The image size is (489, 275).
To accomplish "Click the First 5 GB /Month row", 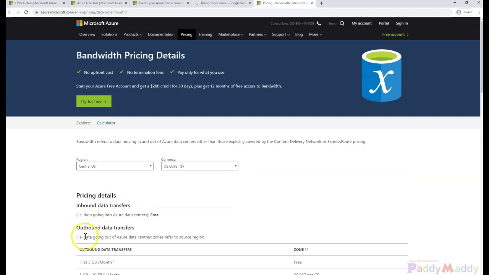I will [242, 262].
